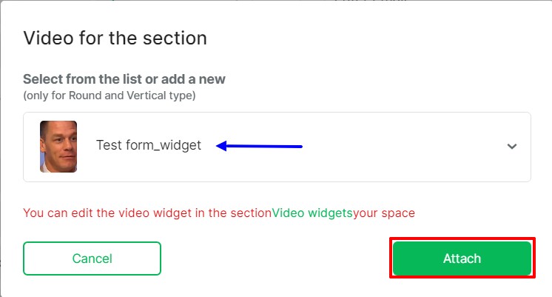Image resolution: width=552 pixels, height=297 pixels.
Task: Click the word 'section' in dialog title
Action: tap(181, 38)
